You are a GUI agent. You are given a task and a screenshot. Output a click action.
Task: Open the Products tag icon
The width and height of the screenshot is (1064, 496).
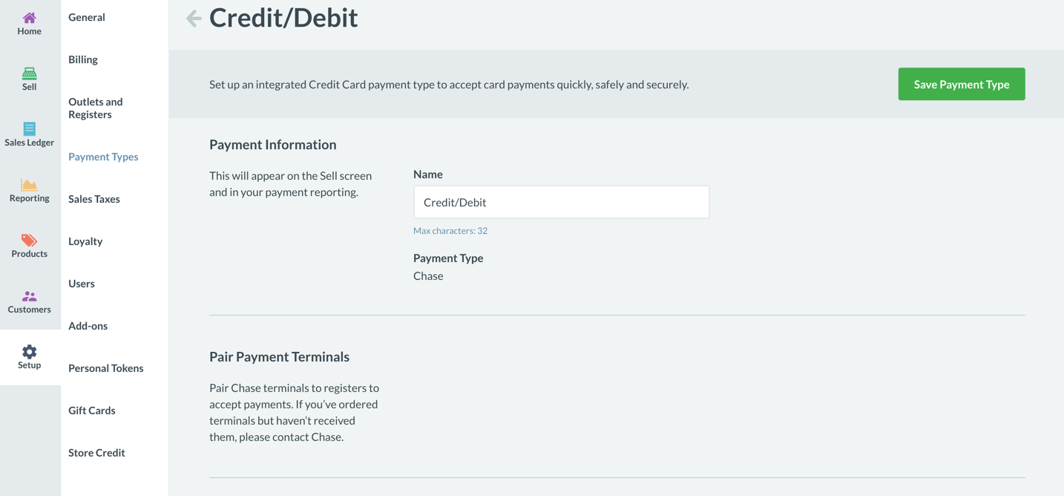[29, 241]
